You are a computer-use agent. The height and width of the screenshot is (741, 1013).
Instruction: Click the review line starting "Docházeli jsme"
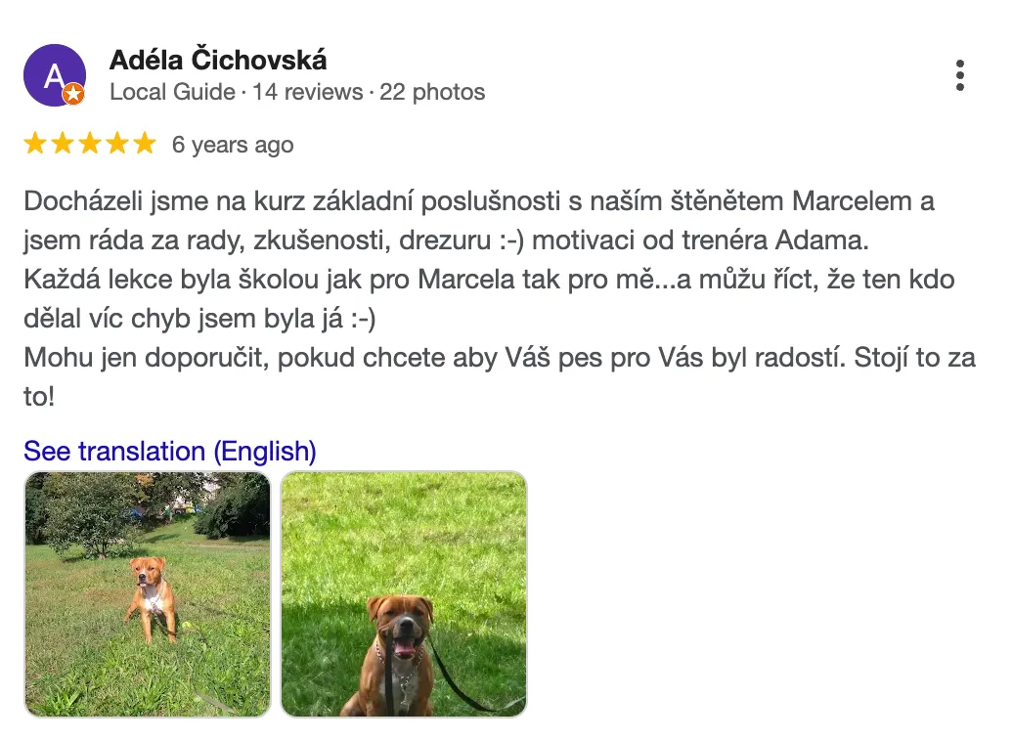click(x=479, y=202)
